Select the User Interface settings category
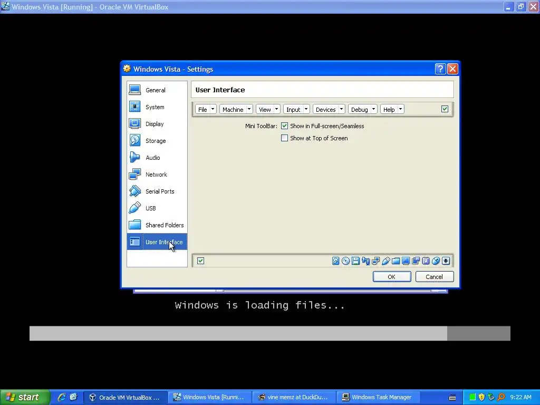540x405 pixels. pyautogui.click(x=157, y=242)
